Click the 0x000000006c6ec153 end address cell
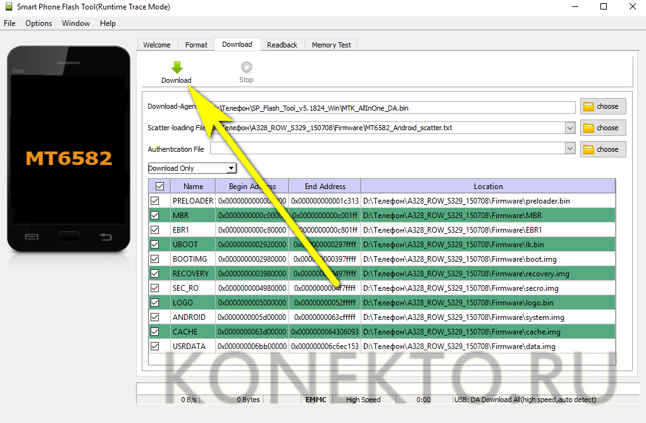The width and height of the screenshot is (646, 423). (x=325, y=346)
